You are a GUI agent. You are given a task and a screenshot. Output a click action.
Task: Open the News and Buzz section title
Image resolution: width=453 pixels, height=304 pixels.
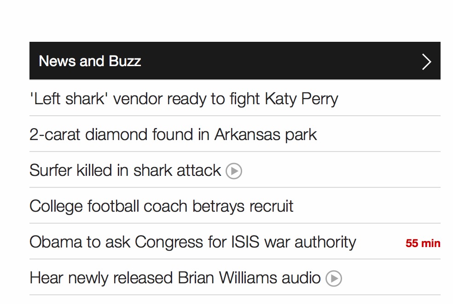click(x=90, y=61)
